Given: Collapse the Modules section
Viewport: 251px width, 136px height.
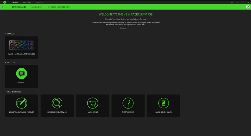Looking at the screenshot, I should (6, 62).
